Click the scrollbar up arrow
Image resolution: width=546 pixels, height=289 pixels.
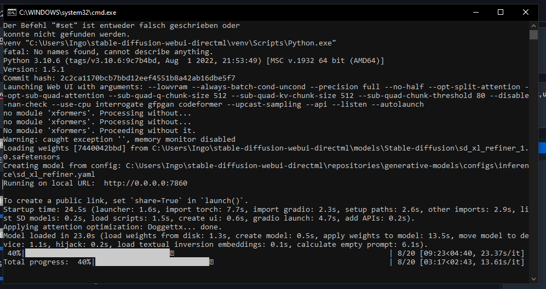[x=533, y=25]
